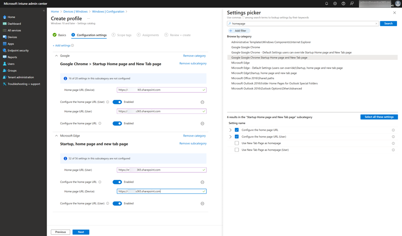Toggle Edge Configure the home page URL (User)
This screenshot has width=402, height=236.
click(117, 204)
